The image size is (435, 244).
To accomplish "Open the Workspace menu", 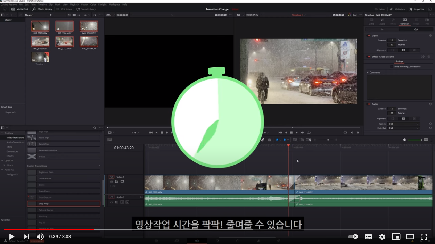I will (x=114, y=5).
